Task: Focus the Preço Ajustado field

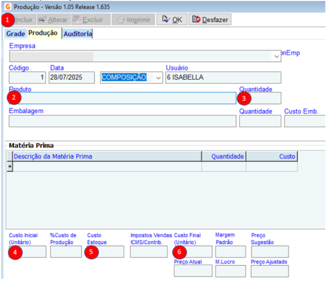Action: 270,271
